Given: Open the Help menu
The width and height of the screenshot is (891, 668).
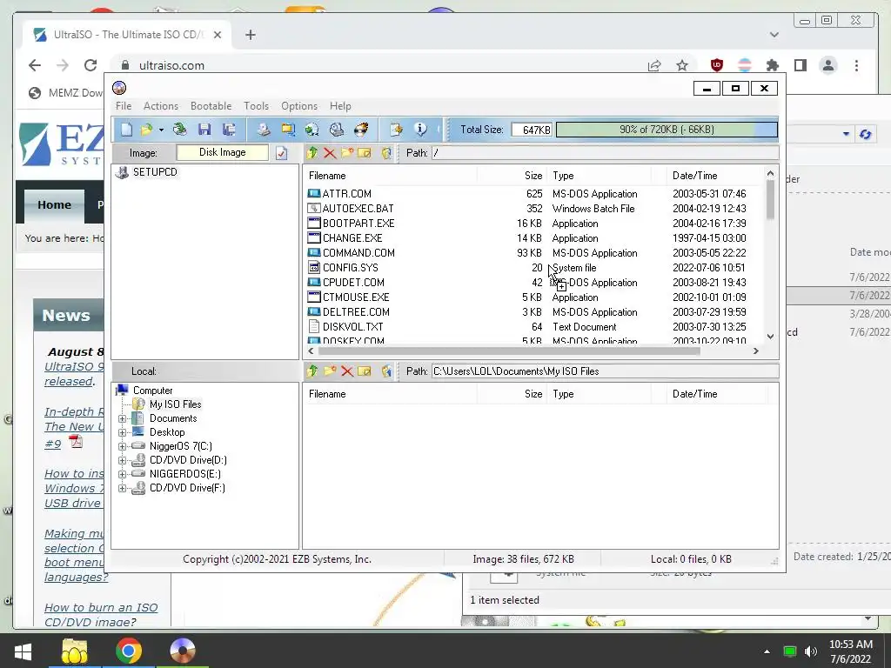Looking at the screenshot, I should click(x=340, y=106).
